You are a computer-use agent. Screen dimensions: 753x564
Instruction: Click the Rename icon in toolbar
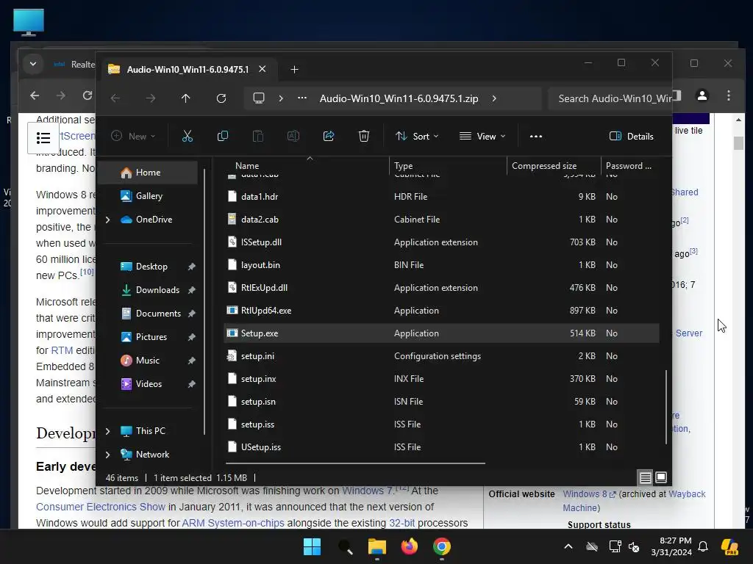pos(293,136)
